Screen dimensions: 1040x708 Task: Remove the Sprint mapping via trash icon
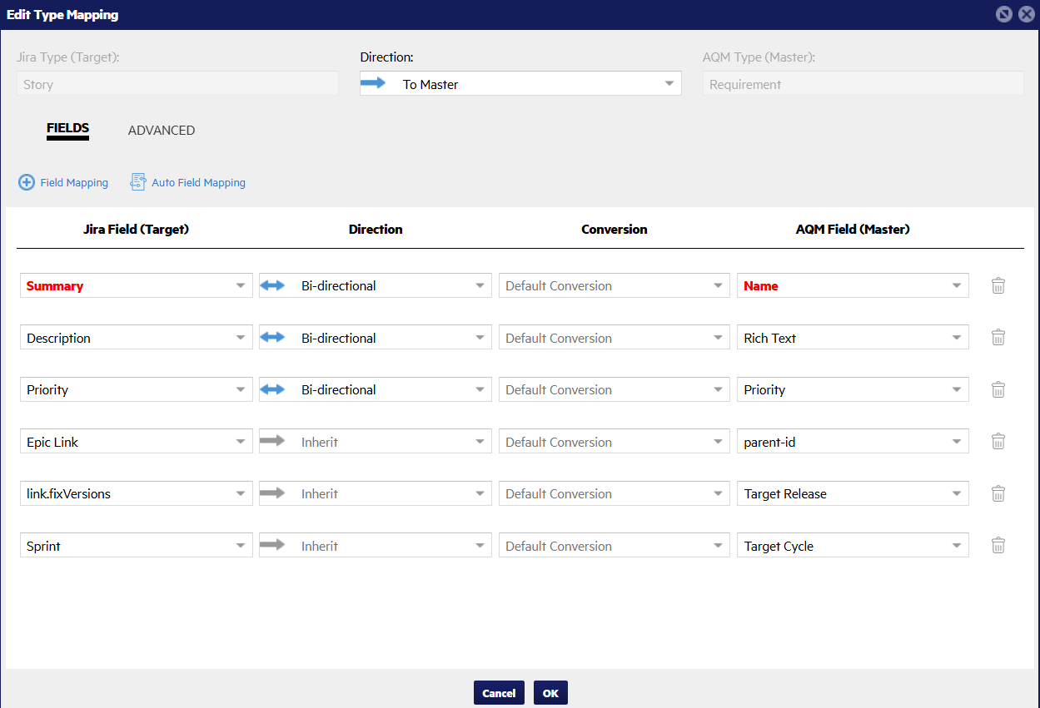tap(998, 546)
